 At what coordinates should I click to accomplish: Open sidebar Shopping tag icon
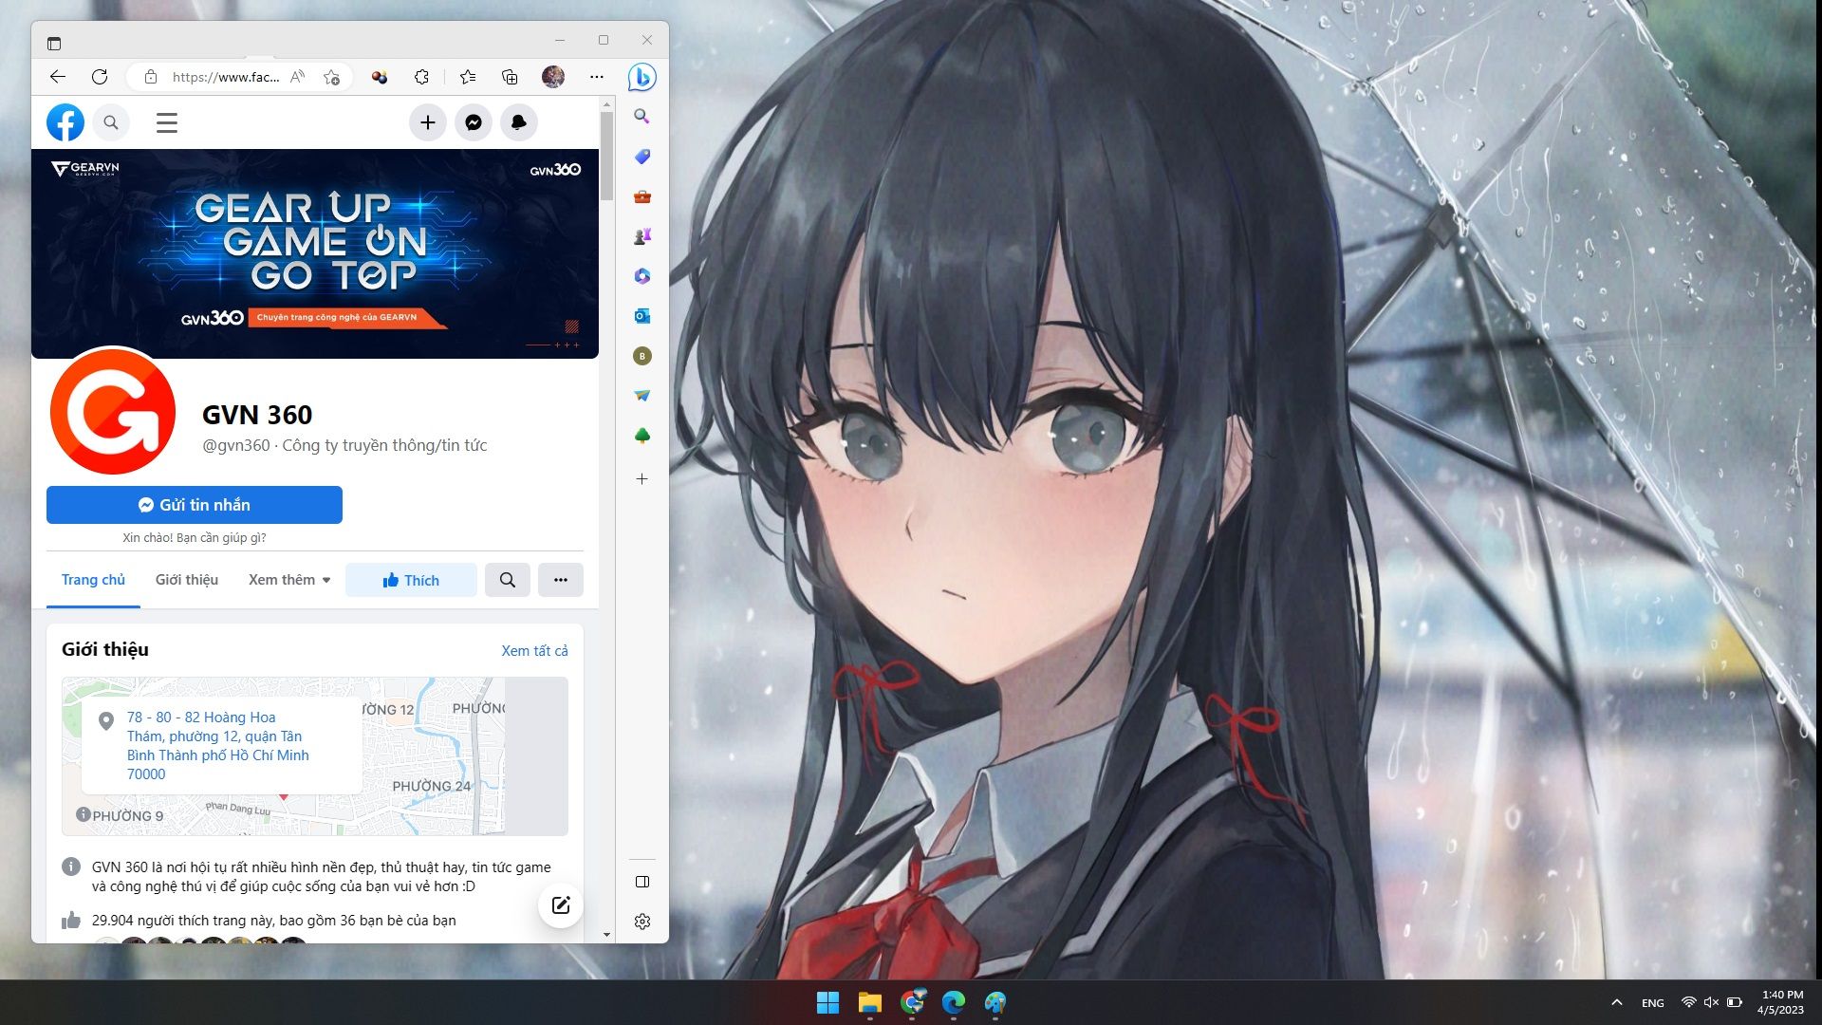pos(642,157)
